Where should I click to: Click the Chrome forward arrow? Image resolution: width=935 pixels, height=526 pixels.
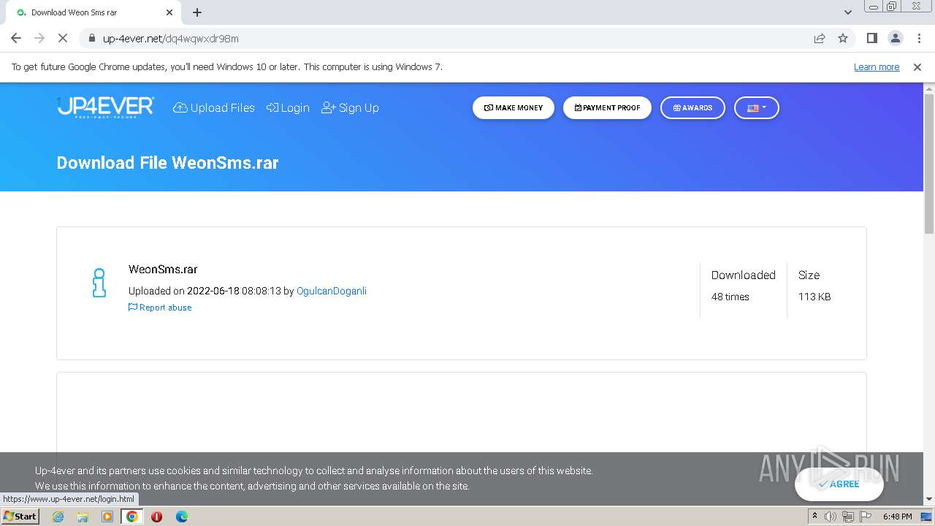pyautogui.click(x=39, y=38)
